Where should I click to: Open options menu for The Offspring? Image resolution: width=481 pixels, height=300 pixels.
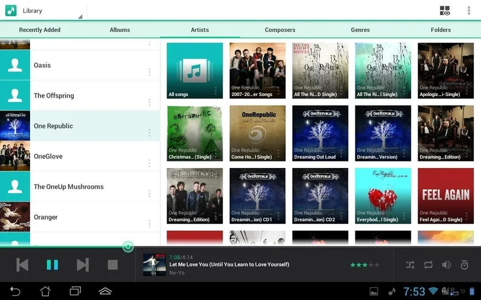pyautogui.click(x=149, y=102)
